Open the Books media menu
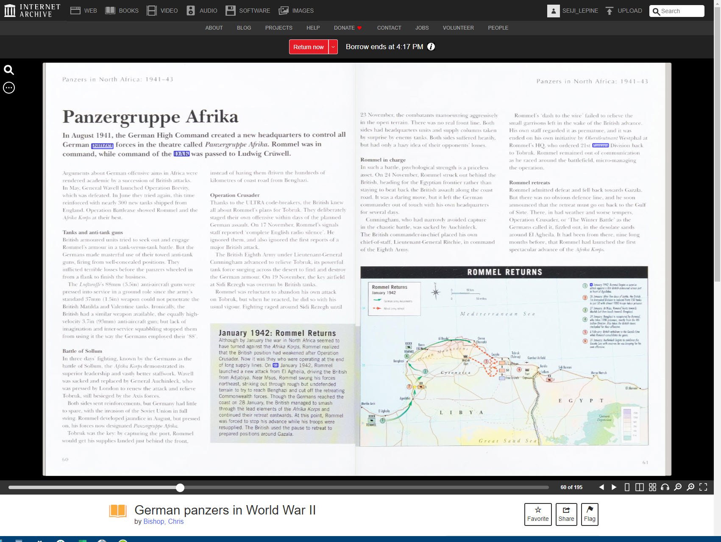Screen dimensions: 721x542 [x=122, y=11]
